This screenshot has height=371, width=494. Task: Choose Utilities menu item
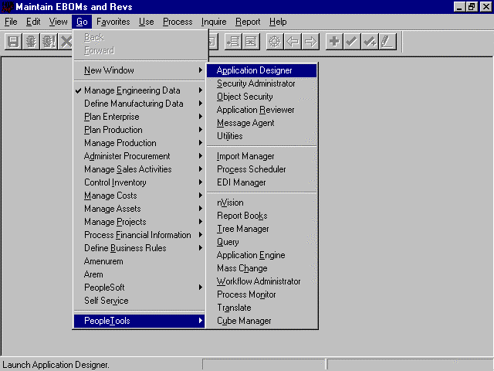[x=262, y=136]
